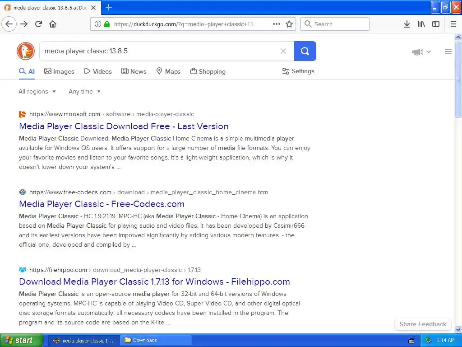Open the DuckDuckGo side menu icon
This screenshot has width=462, height=347.
[448, 52]
